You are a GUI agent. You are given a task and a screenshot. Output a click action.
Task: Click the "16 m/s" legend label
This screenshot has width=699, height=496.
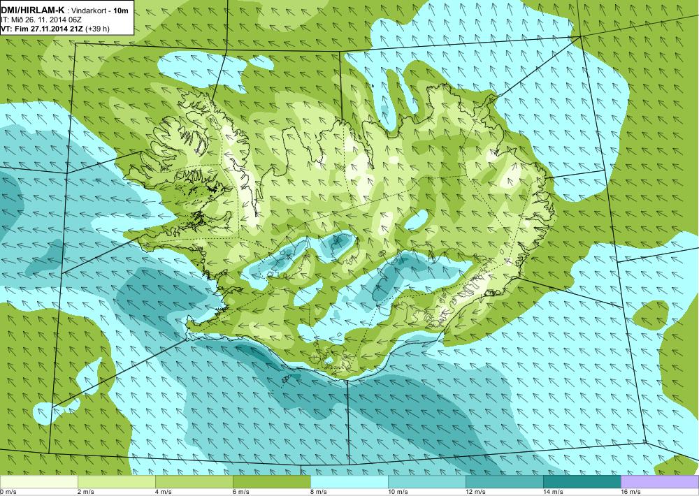tap(630, 492)
